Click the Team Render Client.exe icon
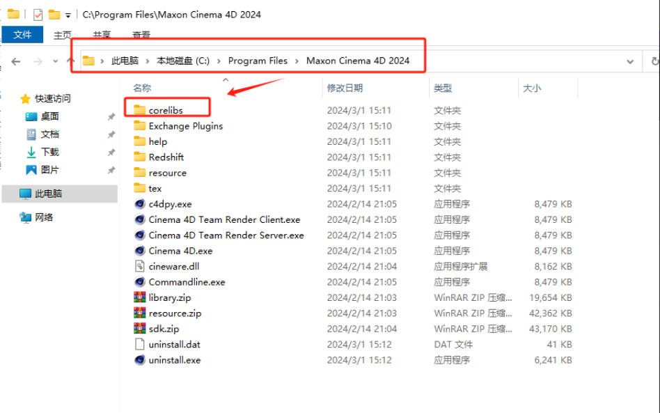Screen dimensions: 660x413 coord(140,219)
